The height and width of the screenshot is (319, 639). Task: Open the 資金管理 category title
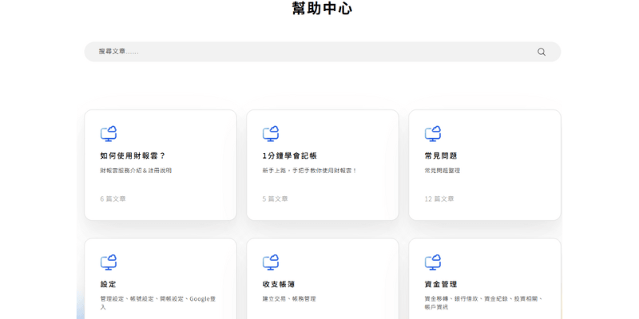(441, 284)
